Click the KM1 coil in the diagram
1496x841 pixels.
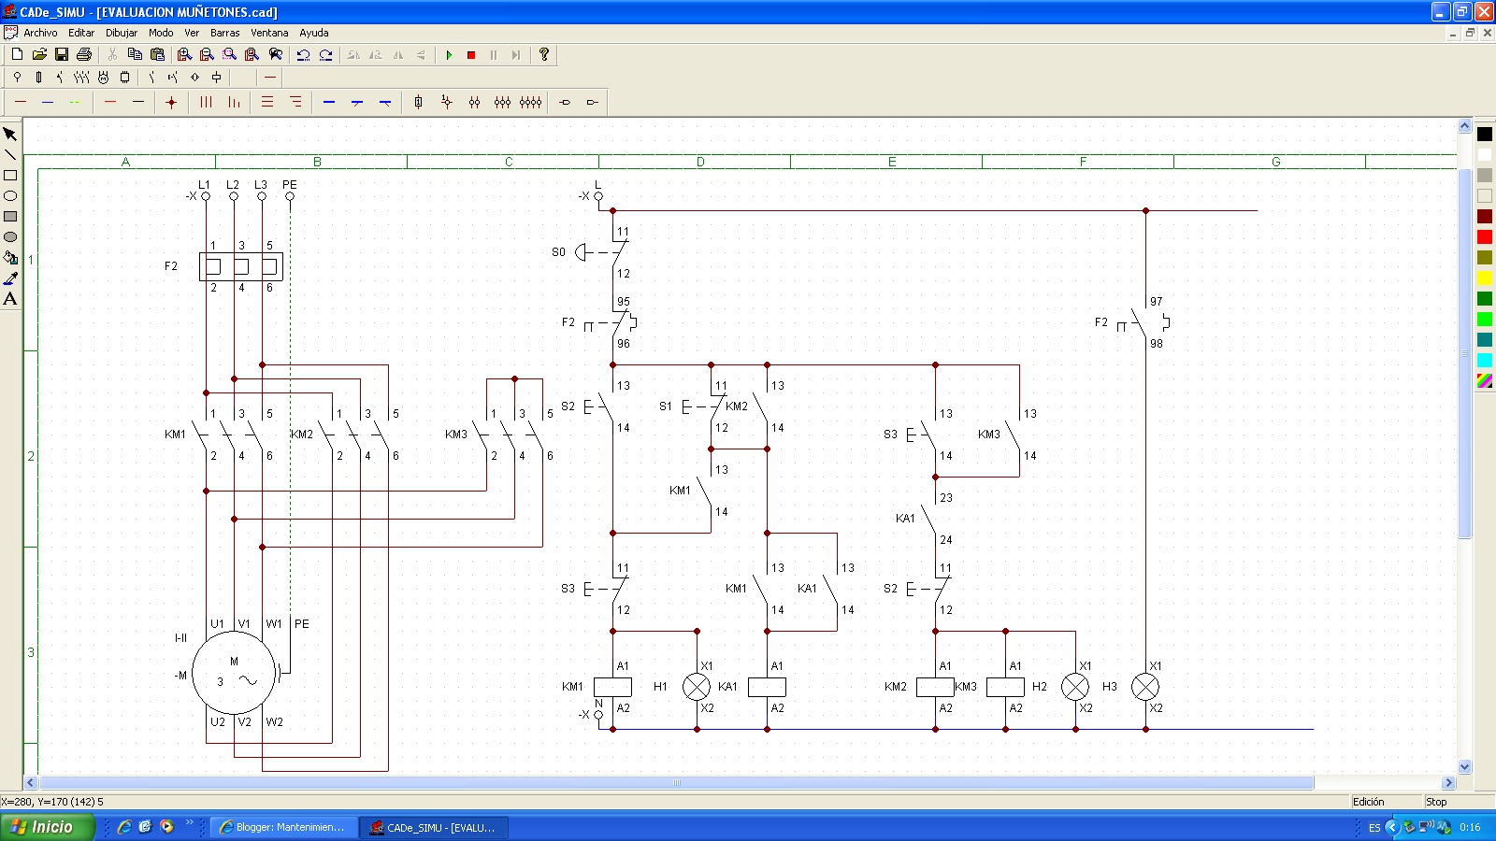612,687
